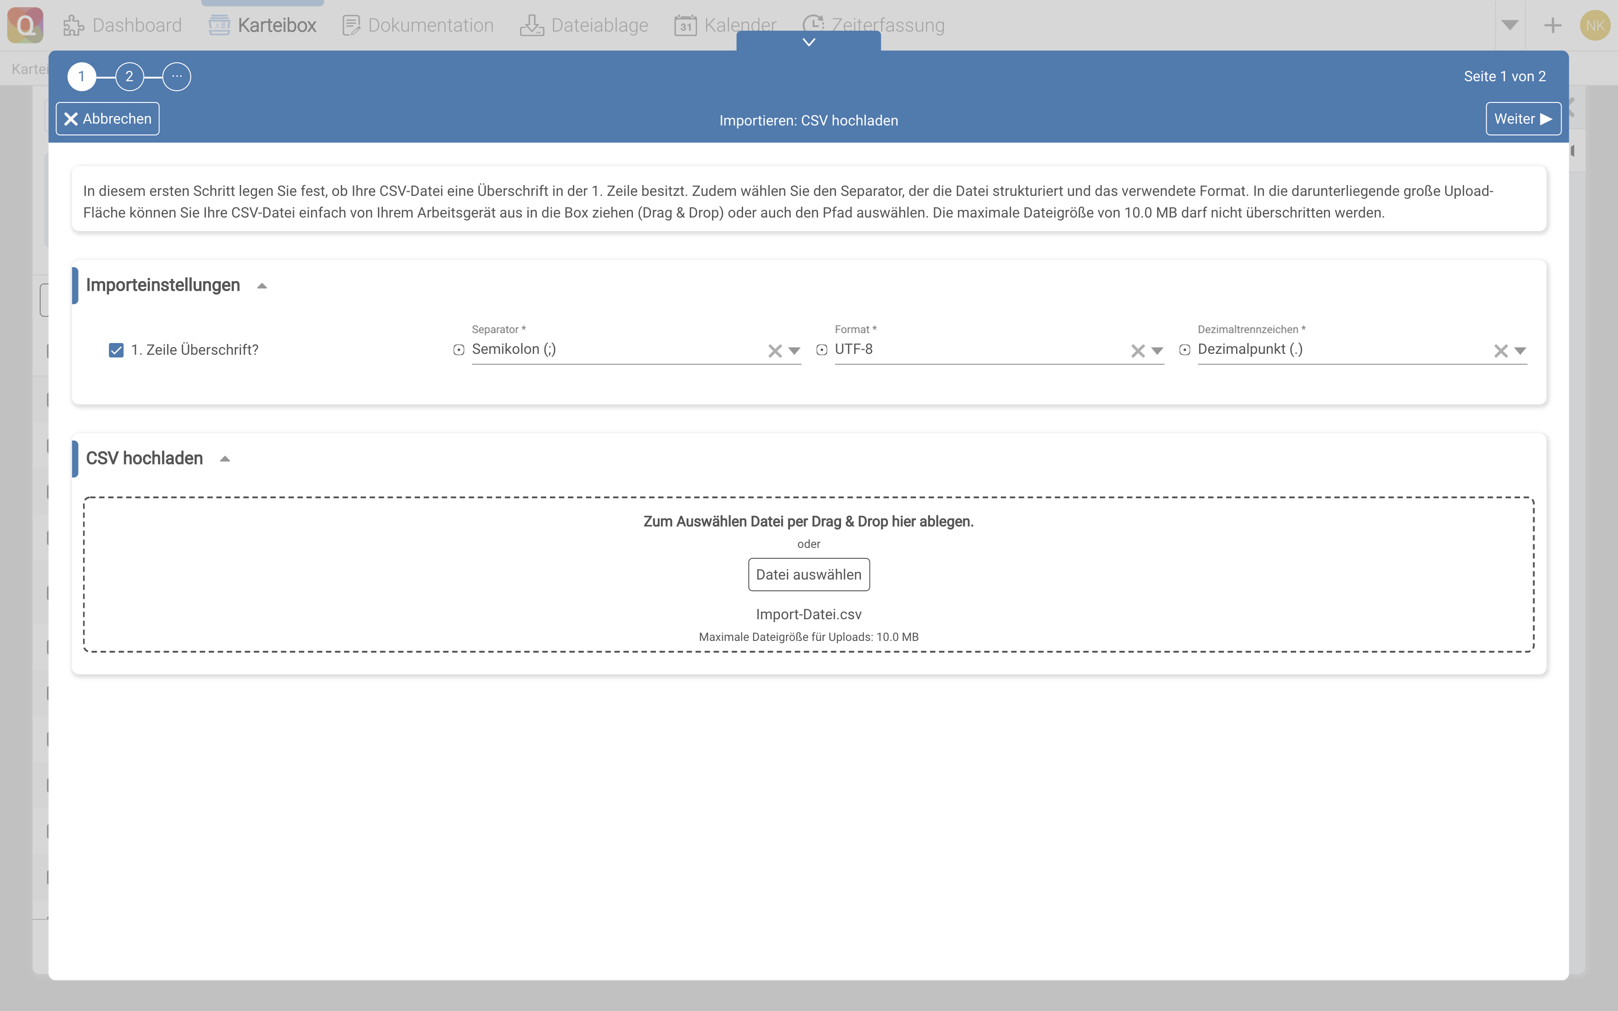Viewport: 1618px width, 1011px height.
Task: Clear the Separator field with X icon
Action: pos(774,351)
